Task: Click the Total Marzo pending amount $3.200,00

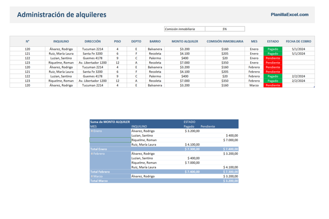Action: [230, 181]
